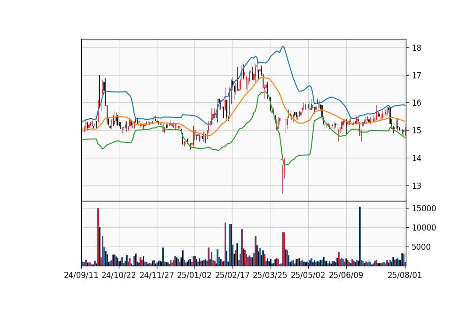This screenshot has width=451, height=324.
Task: Click the price axis label 13
Action: point(417,186)
